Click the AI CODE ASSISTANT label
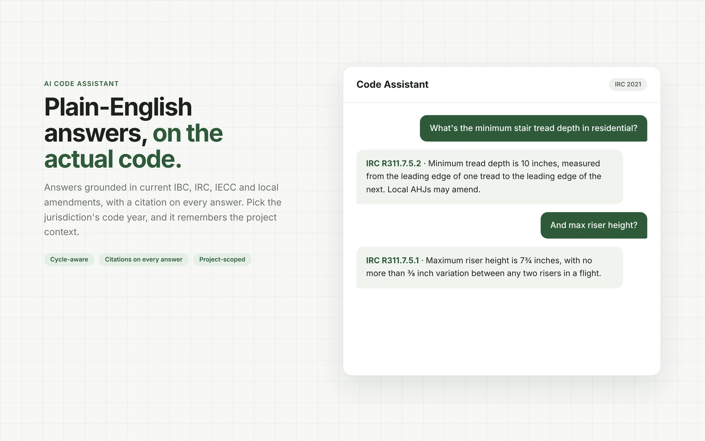The image size is (705, 441). coord(82,84)
